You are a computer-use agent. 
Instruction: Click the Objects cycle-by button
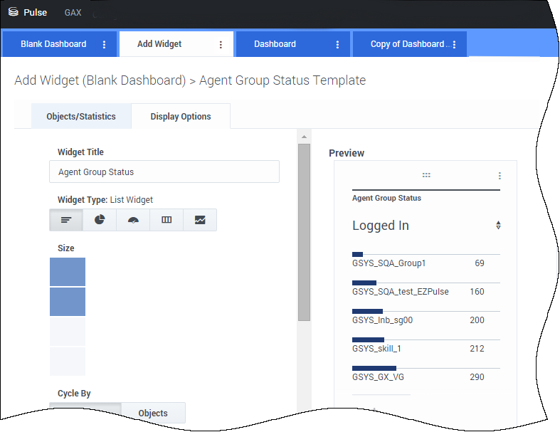click(x=153, y=413)
